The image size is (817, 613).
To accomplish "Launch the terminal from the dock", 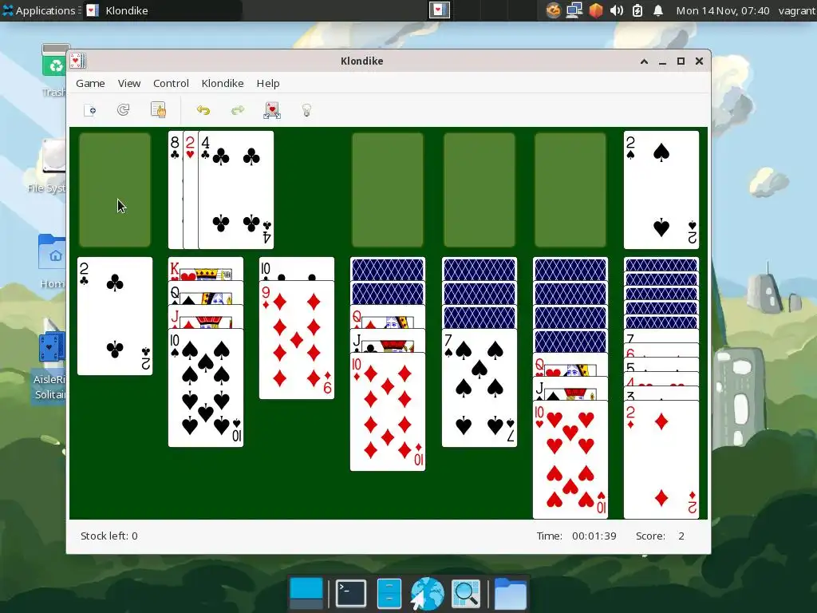I will point(351,593).
